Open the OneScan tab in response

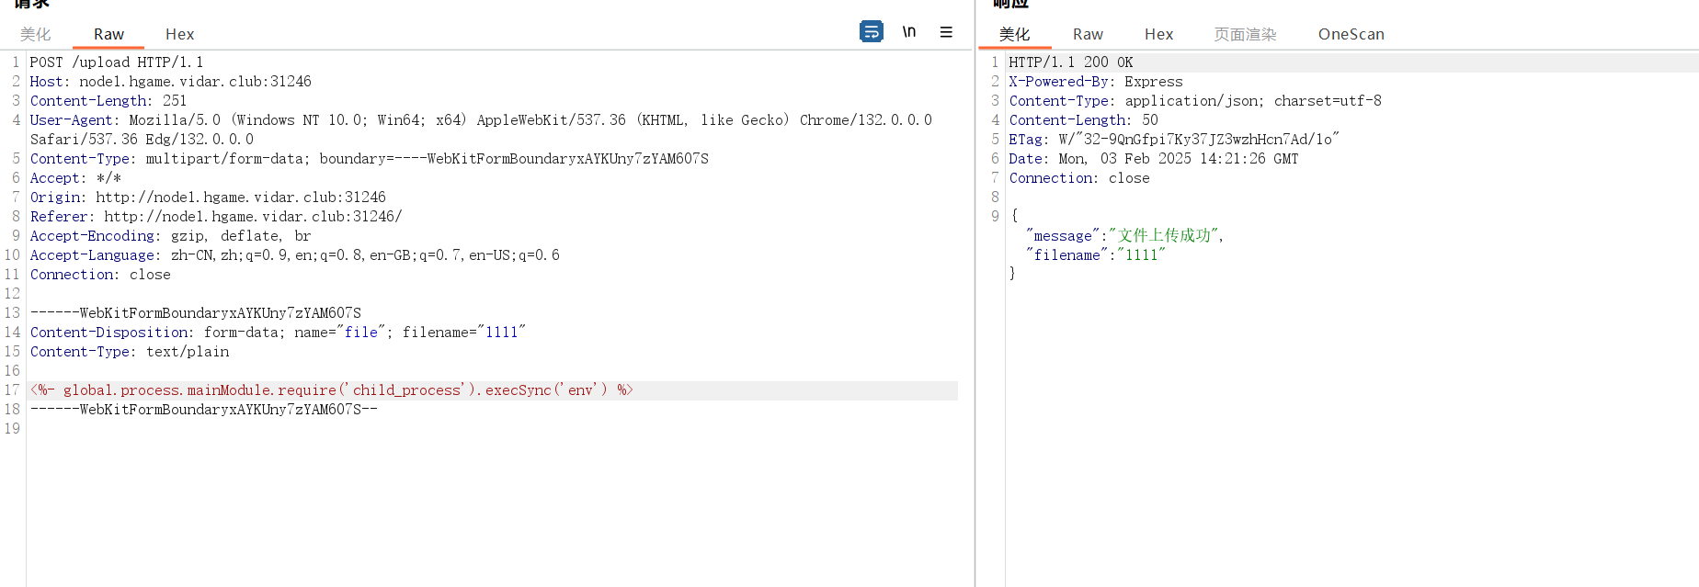1351,34
